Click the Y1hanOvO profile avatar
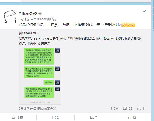 [x=10, y=16]
